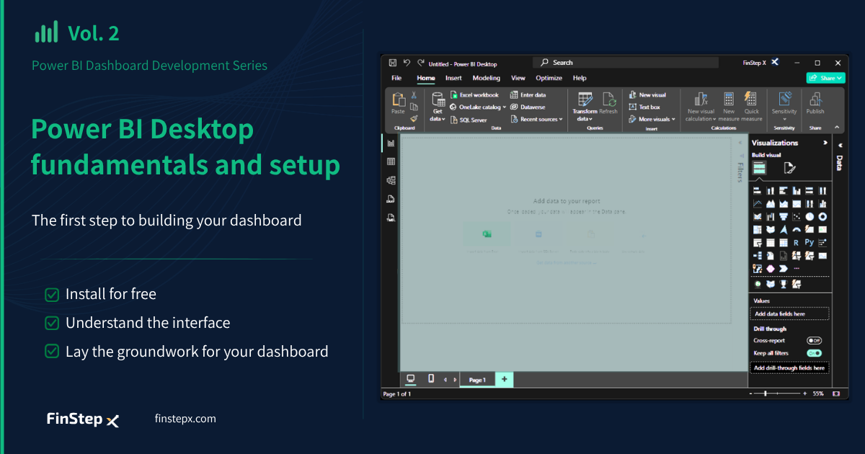Switch to the Optimize ribbon tab
Image resolution: width=865 pixels, height=454 pixels.
click(549, 78)
